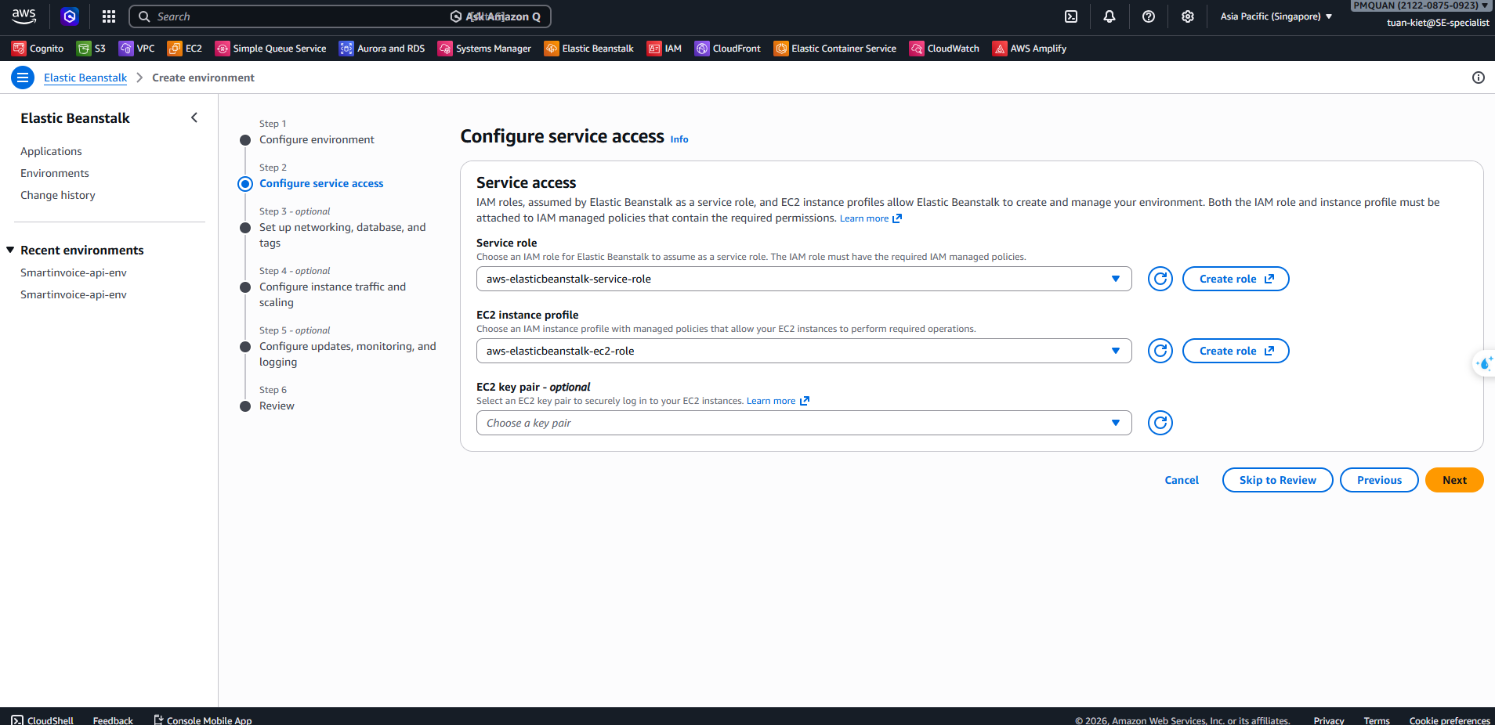Open the settings gear in header
The image size is (1495, 725).
[1188, 16]
